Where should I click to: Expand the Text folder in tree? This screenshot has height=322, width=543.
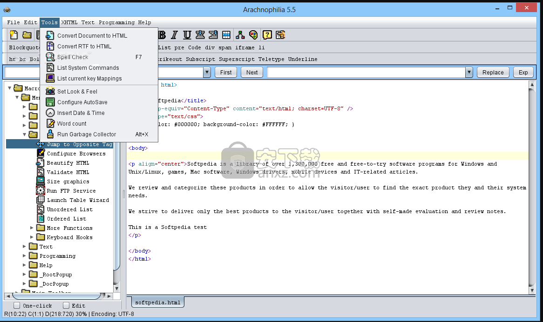click(x=24, y=246)
